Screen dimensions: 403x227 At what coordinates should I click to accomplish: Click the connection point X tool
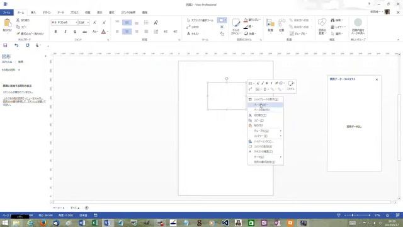tap(222, 26)
